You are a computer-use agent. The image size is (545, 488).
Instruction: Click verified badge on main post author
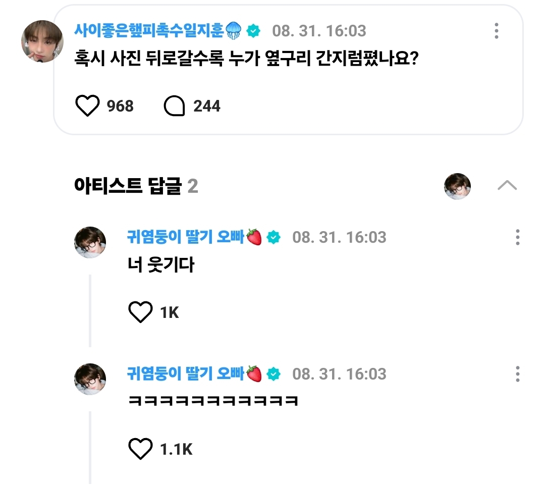253,31
